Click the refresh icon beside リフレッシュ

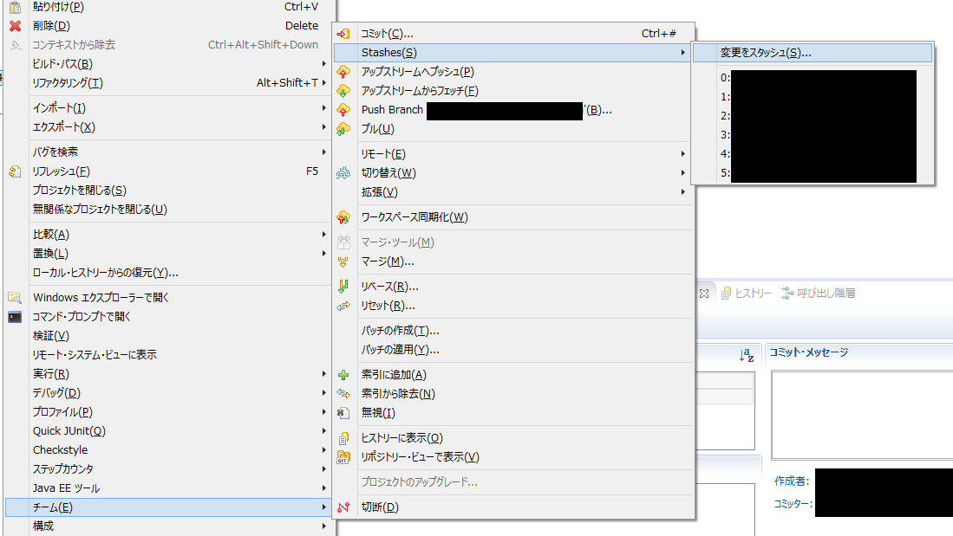click(x=16, y=171)
